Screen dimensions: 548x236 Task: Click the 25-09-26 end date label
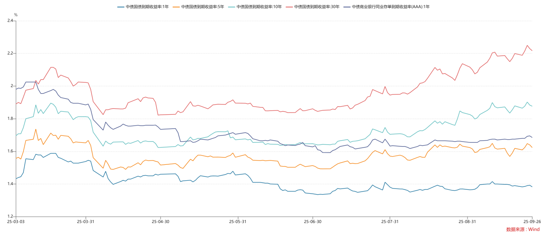tap(532, 222)
